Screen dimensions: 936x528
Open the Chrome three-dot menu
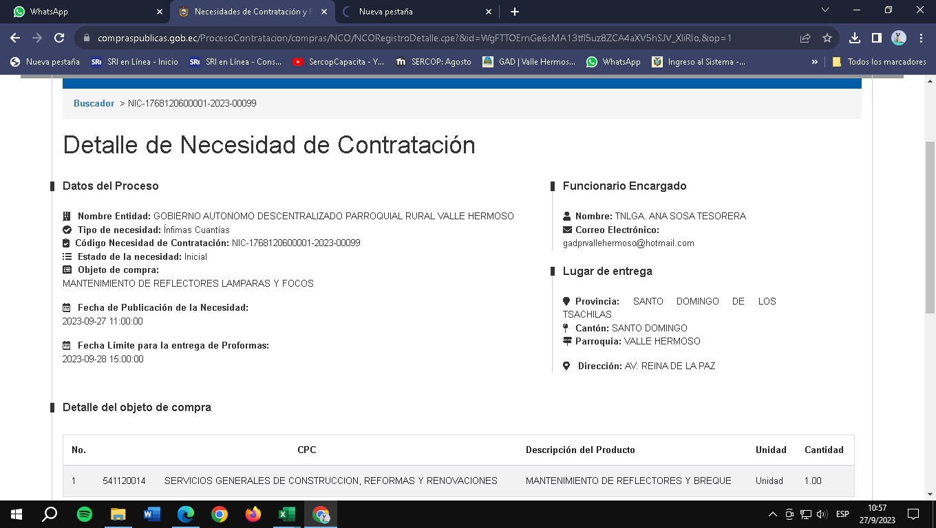921,38
